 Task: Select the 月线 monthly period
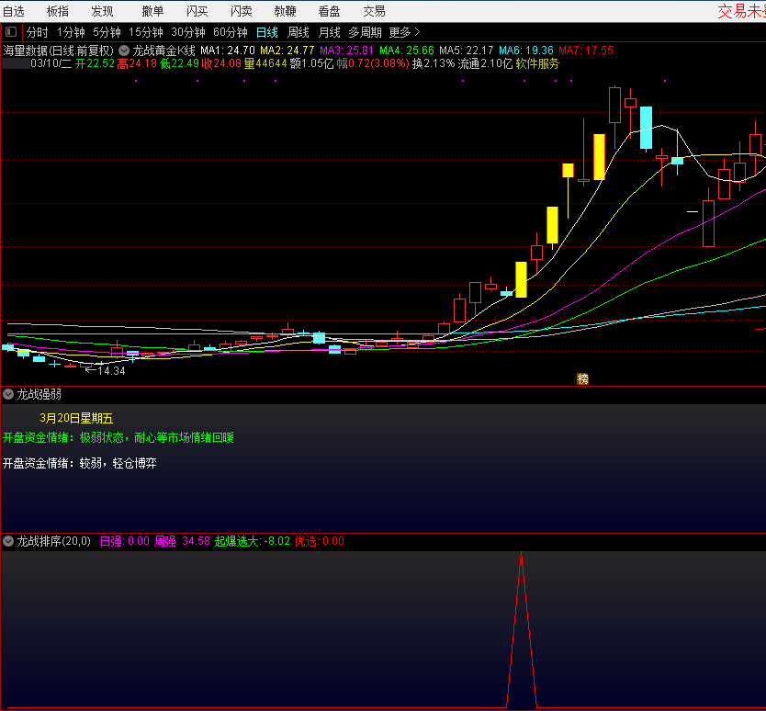point(329,32)
